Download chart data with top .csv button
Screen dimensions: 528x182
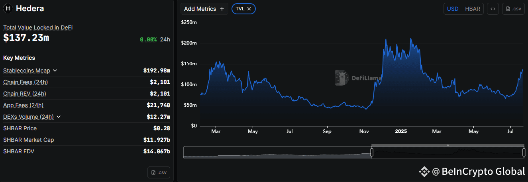tap(513, 9)
